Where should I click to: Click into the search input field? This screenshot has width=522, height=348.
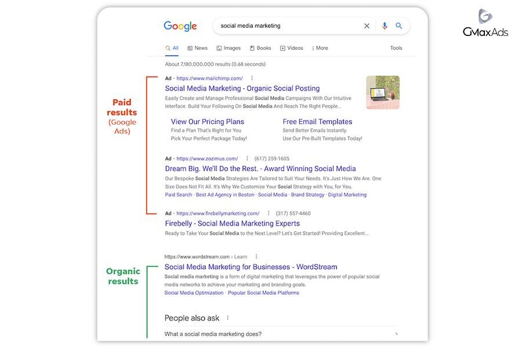[284, 26]
